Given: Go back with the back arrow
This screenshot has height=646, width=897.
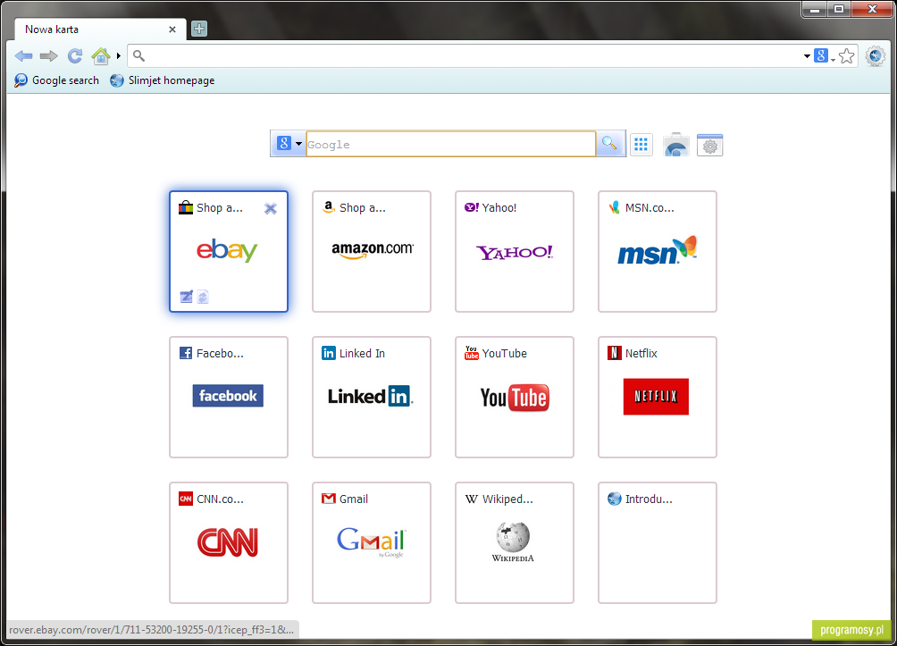Looking at the screenshot, I should pyautogui.click(x=23, y=56).
